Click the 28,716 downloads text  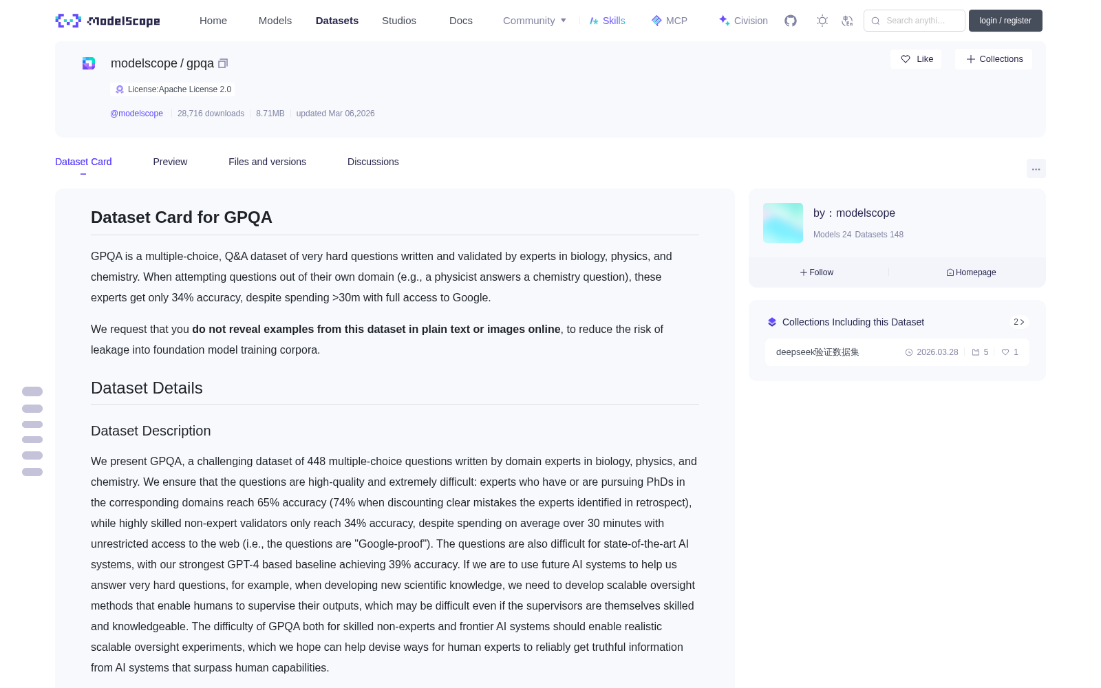point(211,114)
